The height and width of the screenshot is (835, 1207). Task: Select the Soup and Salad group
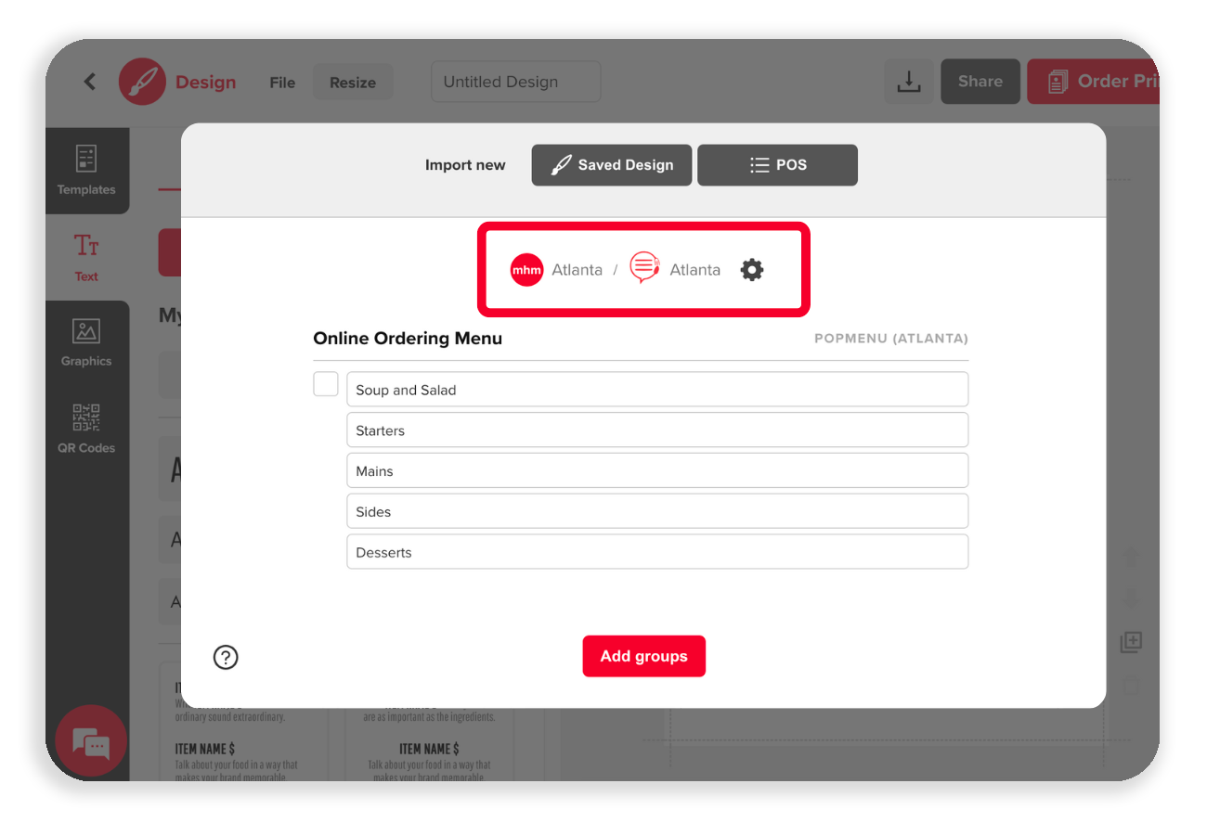(657, 390)
